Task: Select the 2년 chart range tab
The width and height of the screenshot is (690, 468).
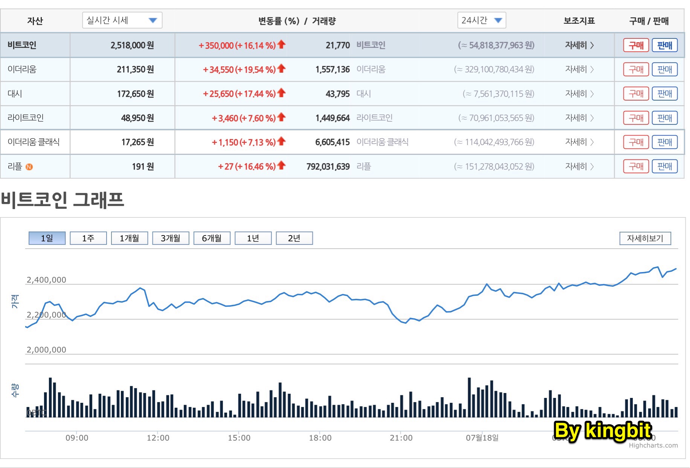Action: (294, 238)
